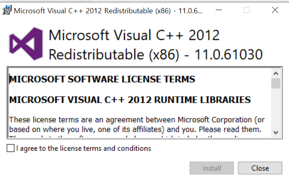Click the license text scrollbar thumb
Image resolution: width=289 pixels, height=178 pixels.
pyautogui.click(x=276, y=83)
